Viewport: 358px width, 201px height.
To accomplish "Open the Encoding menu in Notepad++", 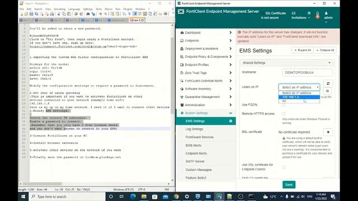I will 60,9.
